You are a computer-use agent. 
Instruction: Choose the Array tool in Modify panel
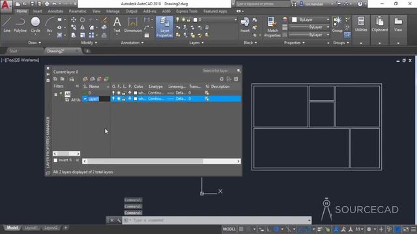click(91, 35)
